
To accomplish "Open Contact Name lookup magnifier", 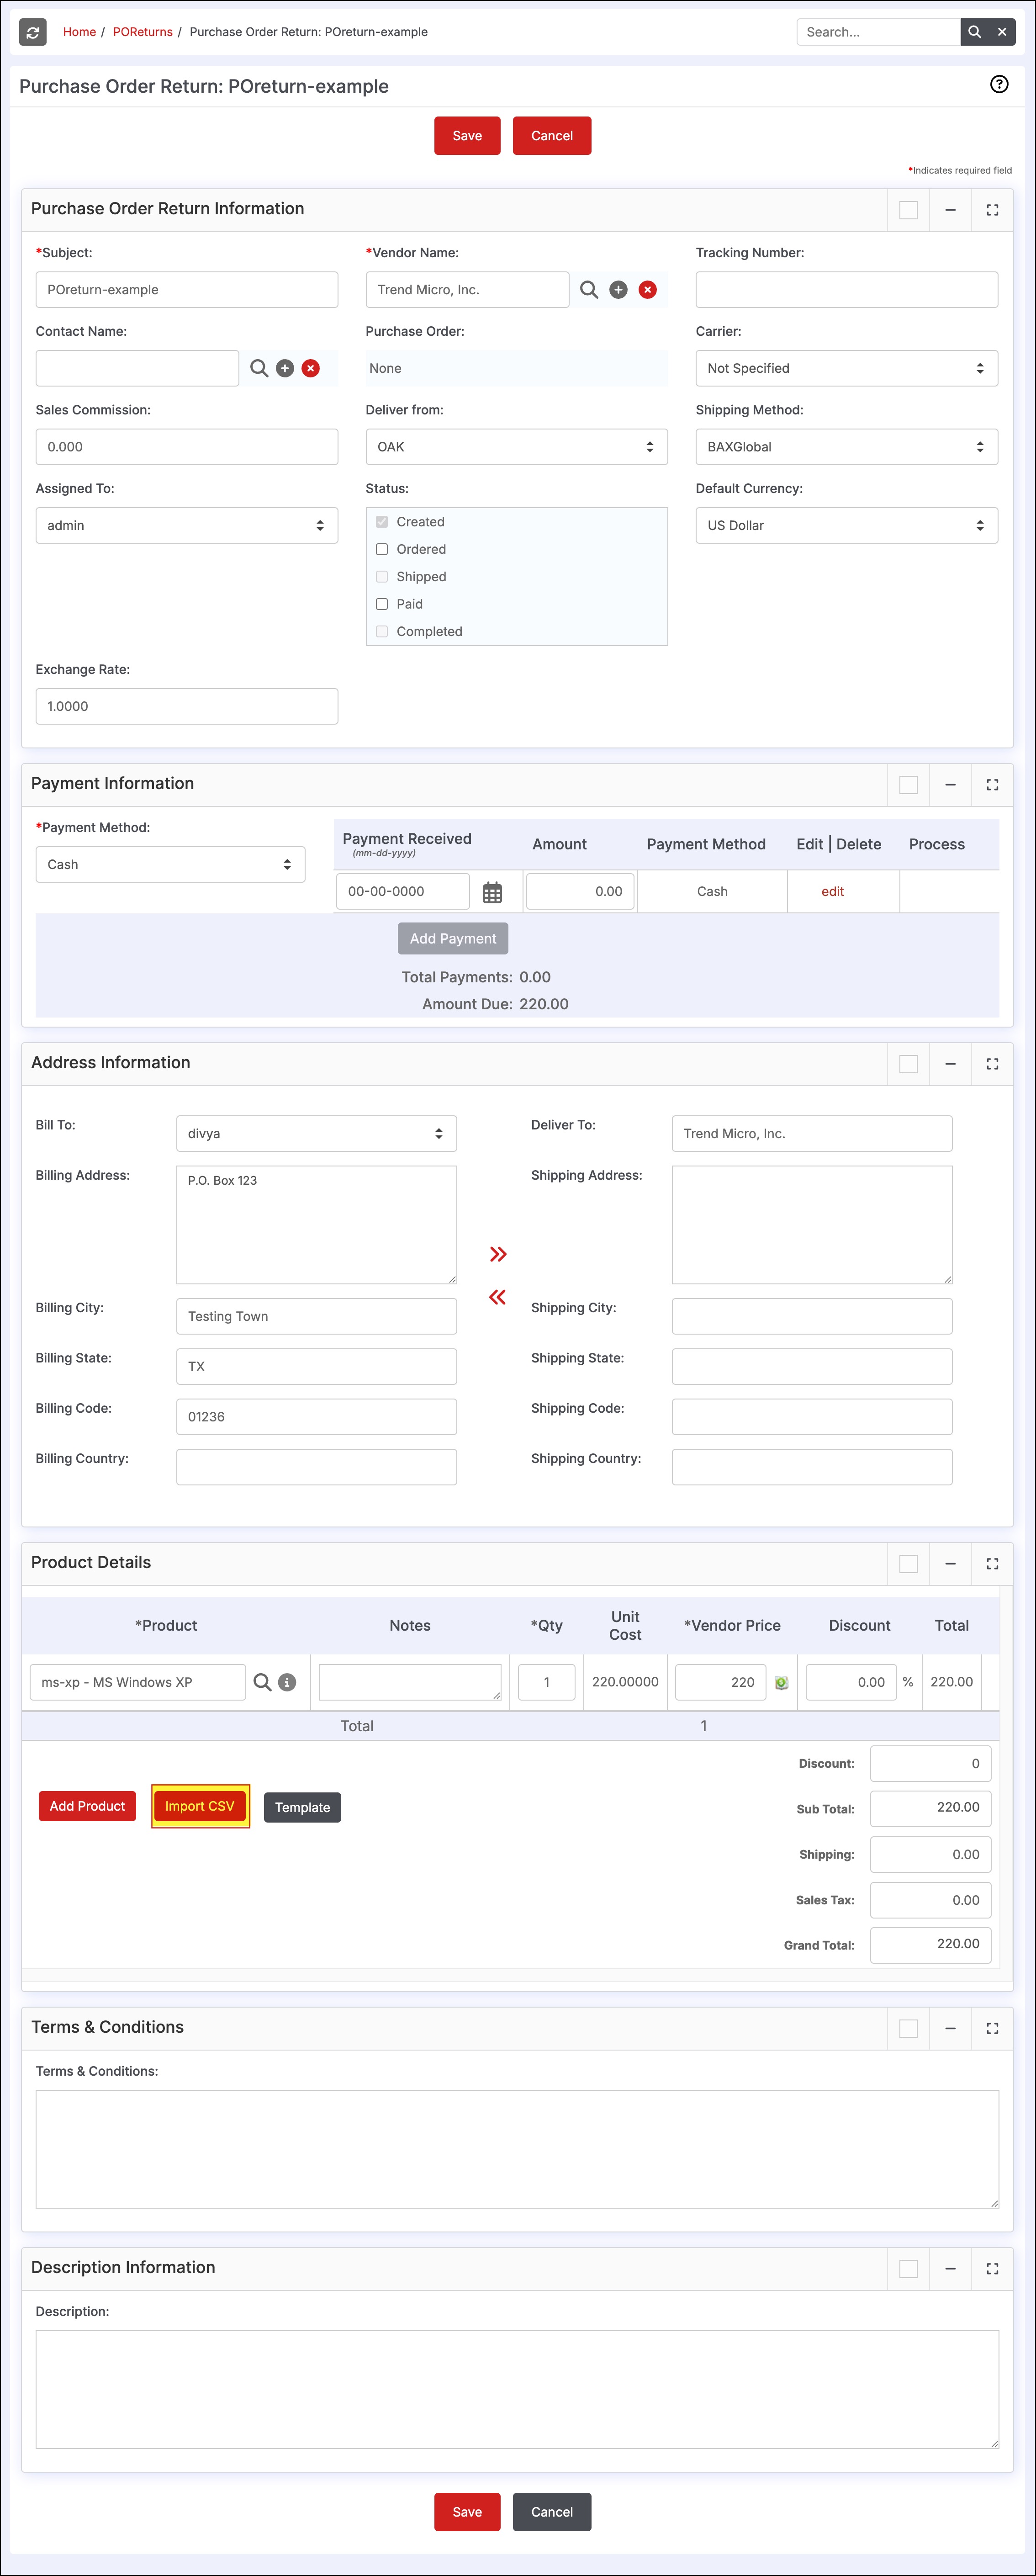I will 259,368.
